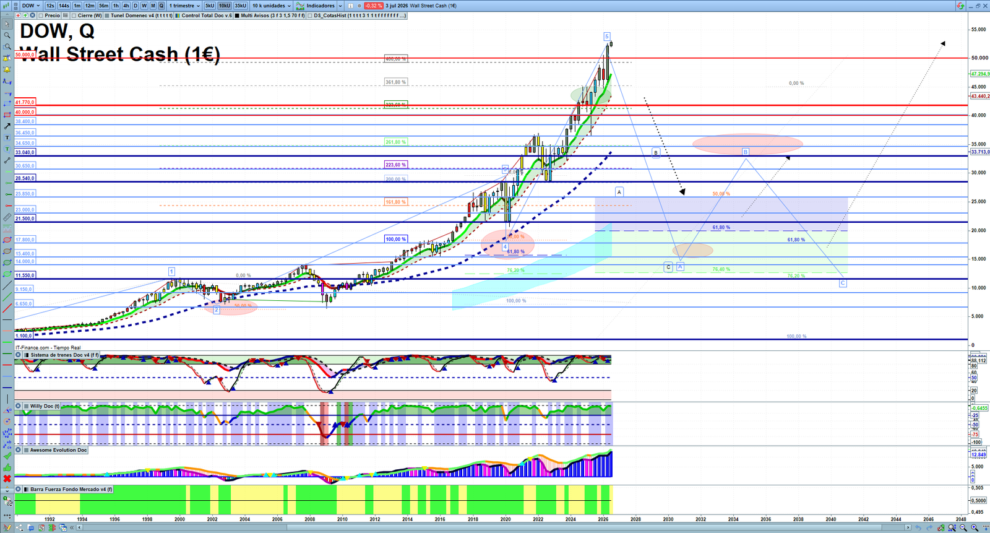Viewport: 990px width, 533px height.
Task: Select the 12s timeframe
Action: click(50, 6)
